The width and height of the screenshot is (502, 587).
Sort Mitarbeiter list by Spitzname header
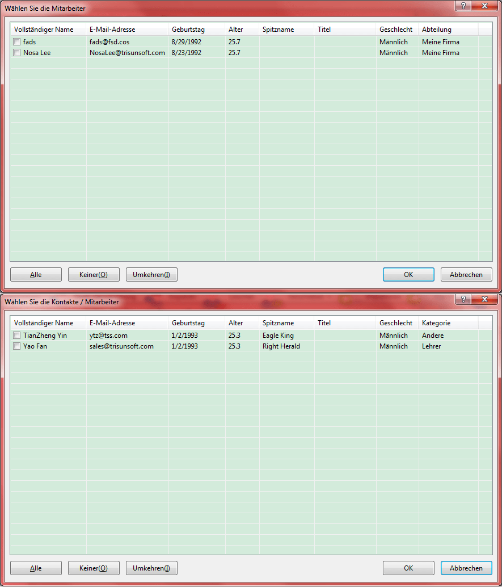286,29
